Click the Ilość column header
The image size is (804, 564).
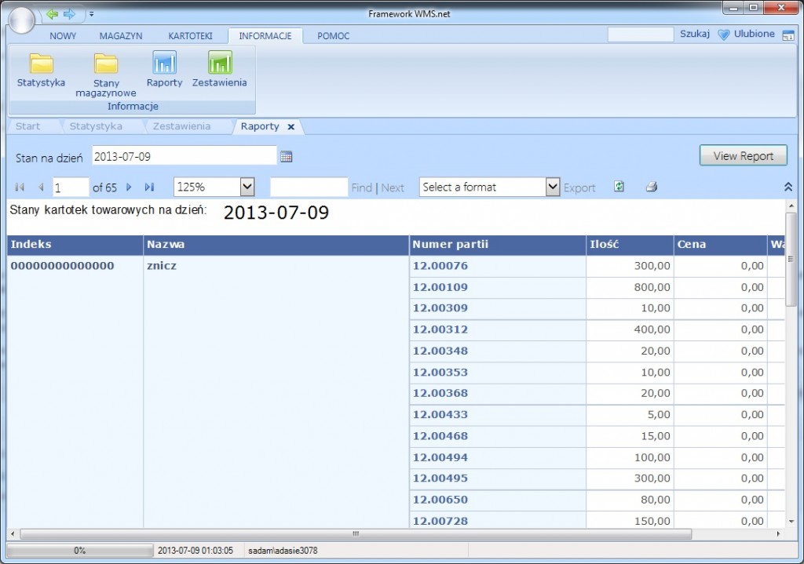[630, 245]
